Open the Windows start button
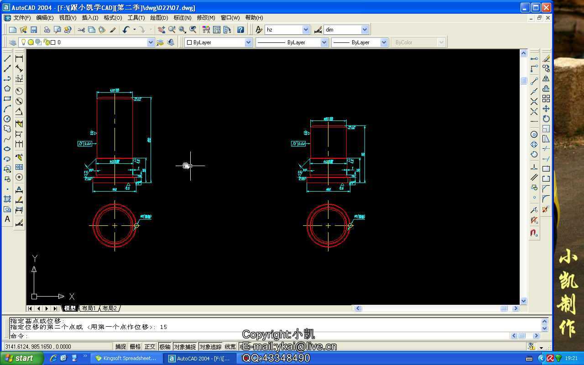 [22, 358]
